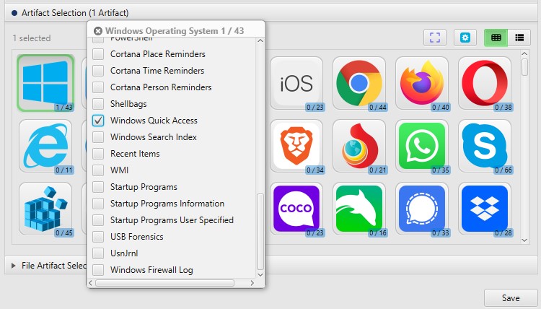Click popup list scroll-up arrow
Image resolution: width=541 pixels, height=309 pixels.
click(x=260, y=40)
